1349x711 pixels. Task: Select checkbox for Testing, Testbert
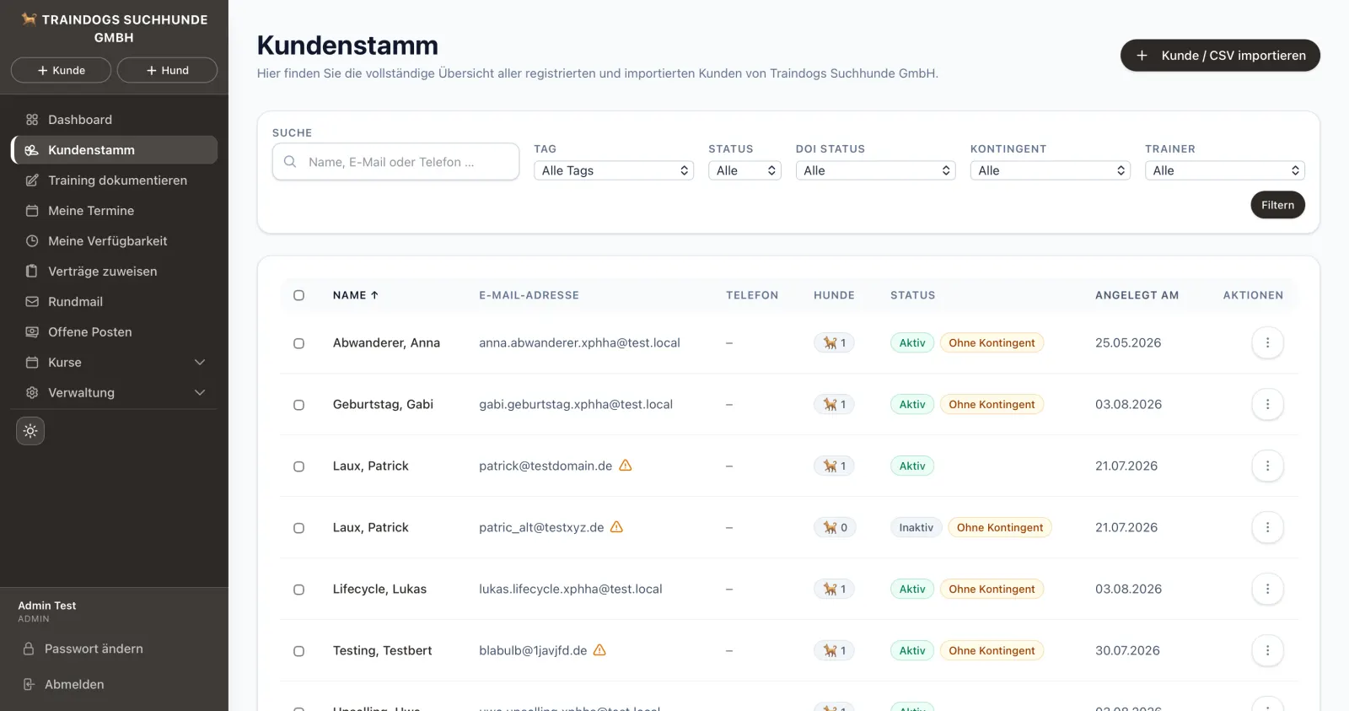pos(298,651)
